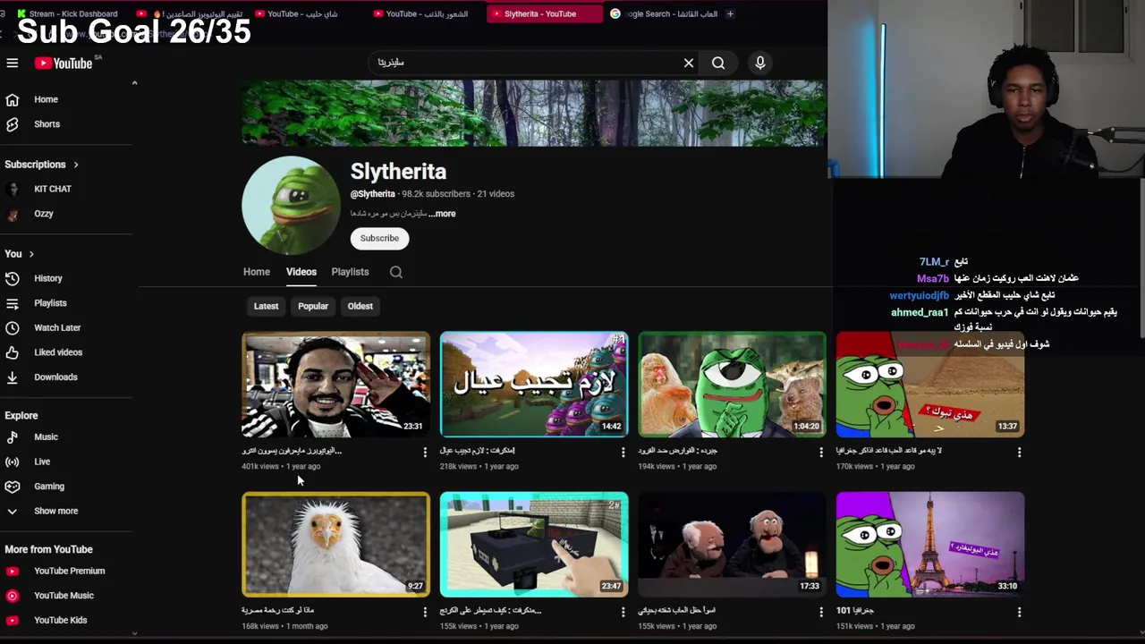Play the 17:33 muppets video
The height and width of the screenshot is (644, 1145).
click(x=733, y=545)
